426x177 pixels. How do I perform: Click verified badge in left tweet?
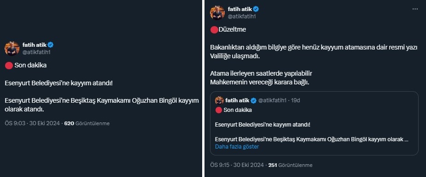coord(51,45)
